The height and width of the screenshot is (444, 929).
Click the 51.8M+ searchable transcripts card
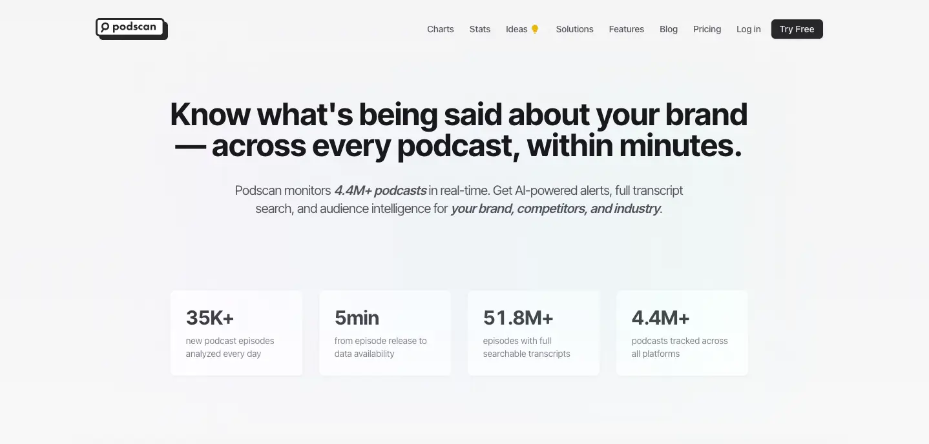533,332
